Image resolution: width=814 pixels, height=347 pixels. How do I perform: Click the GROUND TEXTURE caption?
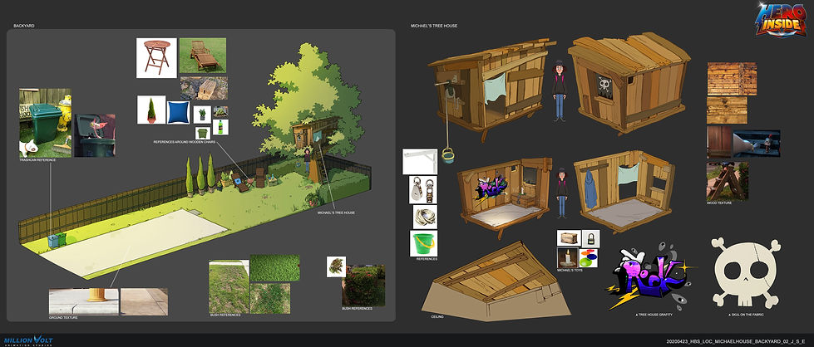(63, 317)
